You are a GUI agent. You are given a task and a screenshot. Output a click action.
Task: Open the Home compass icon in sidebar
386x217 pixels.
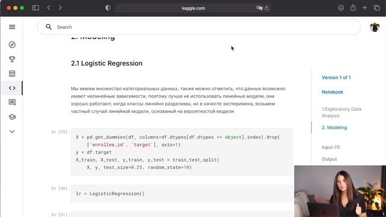(x=12, y=45)
